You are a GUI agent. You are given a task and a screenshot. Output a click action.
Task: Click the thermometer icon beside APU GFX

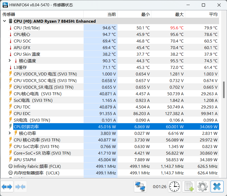[10, 48]
